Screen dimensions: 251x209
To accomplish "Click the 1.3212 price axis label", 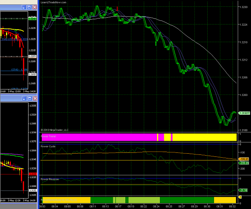I will click(x=243, y=60).
